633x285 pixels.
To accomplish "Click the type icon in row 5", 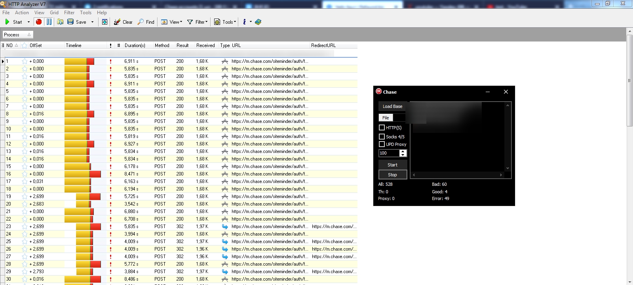I will point(225,91).
